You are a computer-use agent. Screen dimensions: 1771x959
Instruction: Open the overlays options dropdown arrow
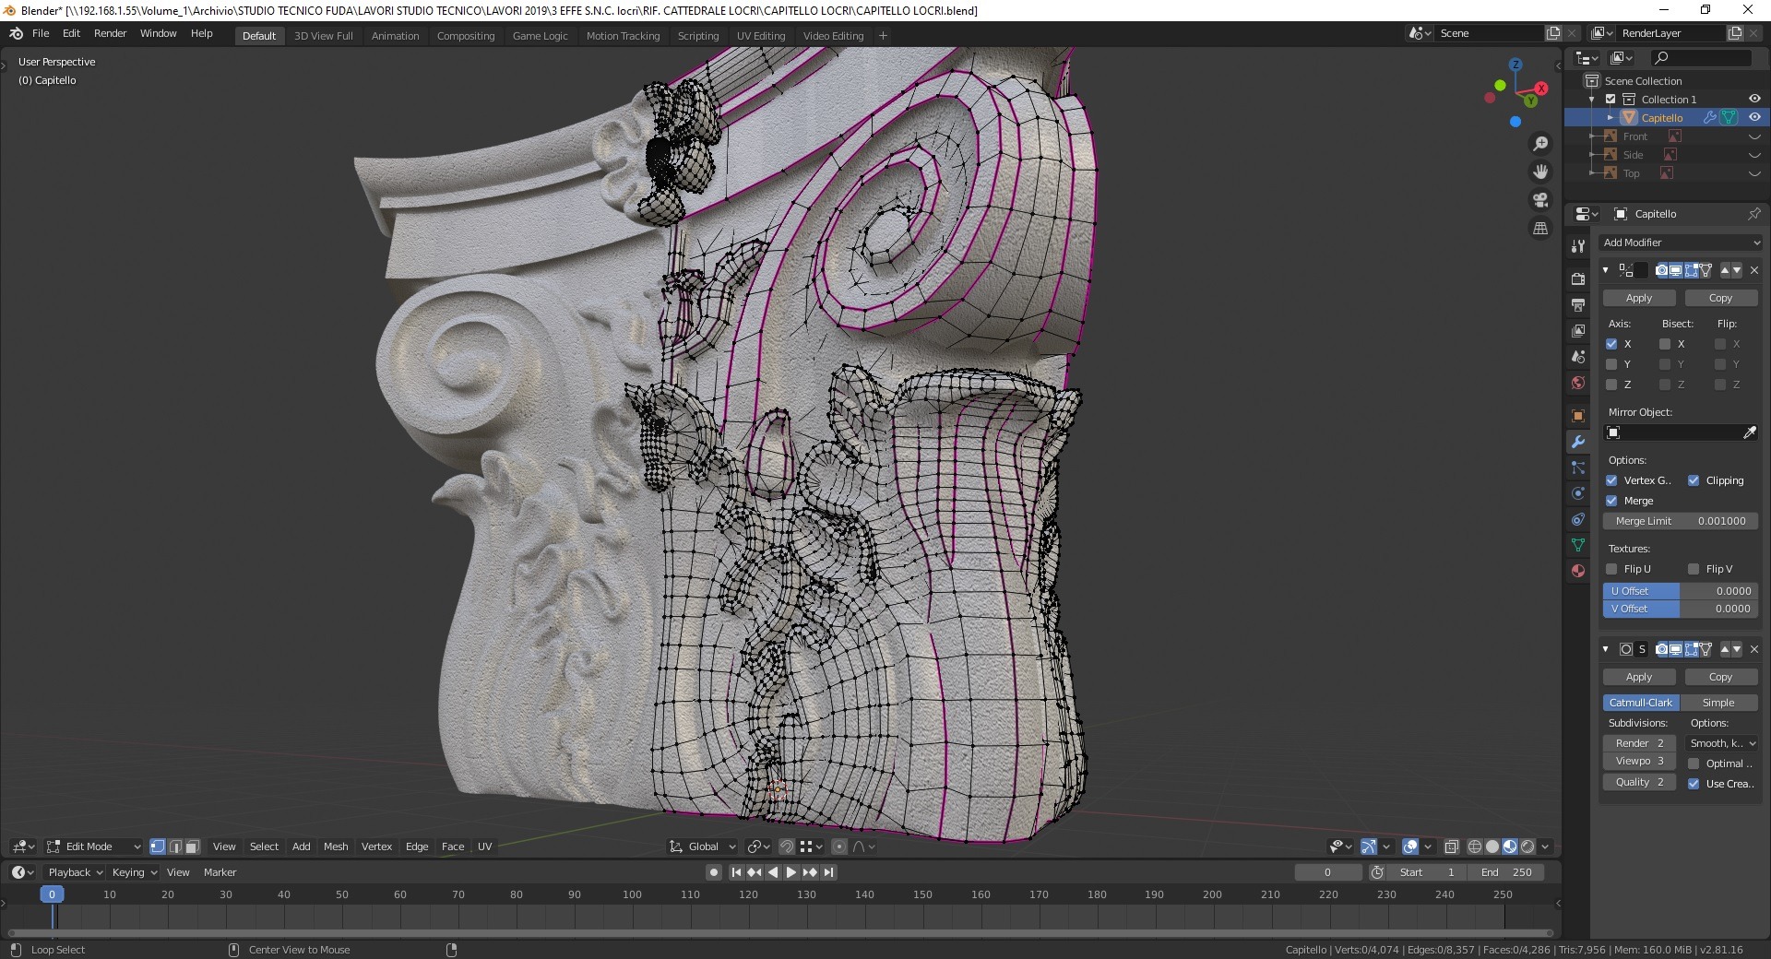1428,847
